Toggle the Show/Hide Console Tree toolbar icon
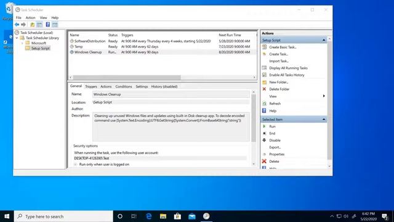Viewport: 394px width, 222px height. tap(39, 25)
